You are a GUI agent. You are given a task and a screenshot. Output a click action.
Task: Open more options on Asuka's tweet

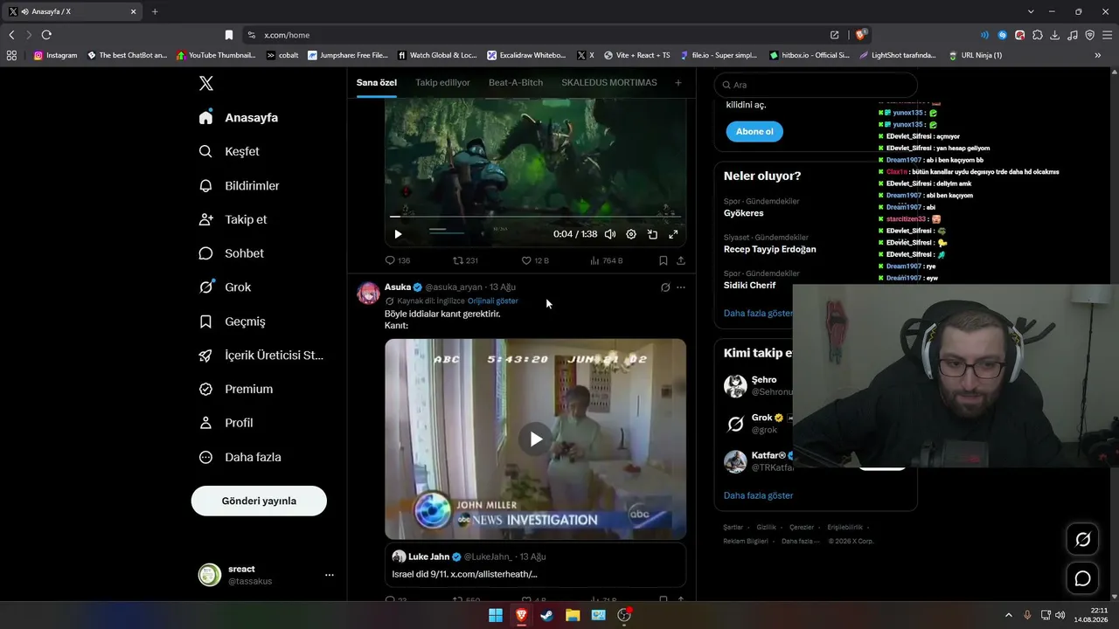[x=681, y=287]
